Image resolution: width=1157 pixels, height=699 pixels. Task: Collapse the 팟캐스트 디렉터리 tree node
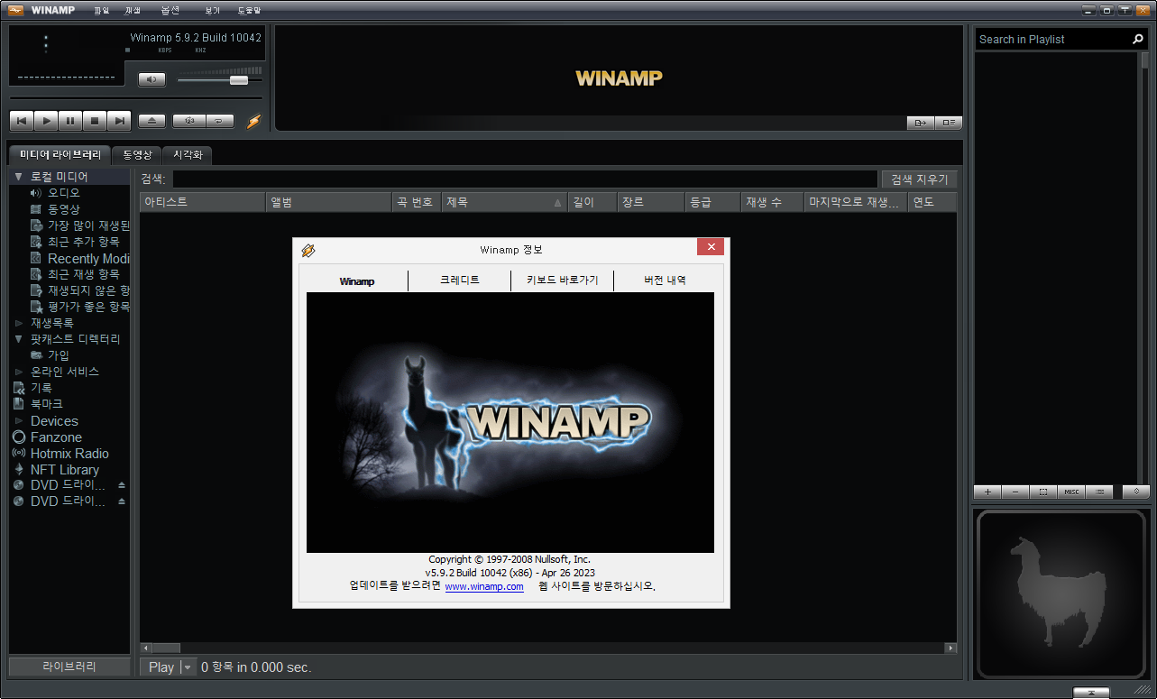18,339
